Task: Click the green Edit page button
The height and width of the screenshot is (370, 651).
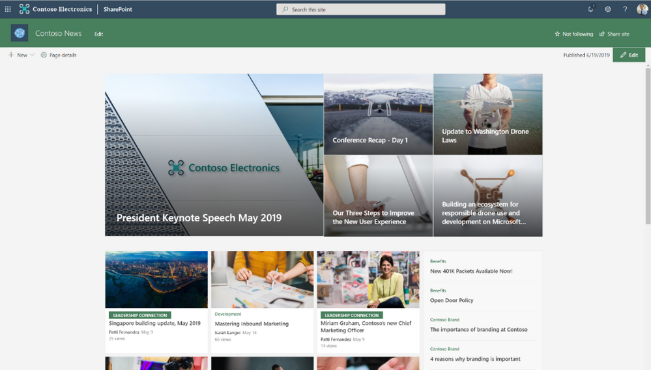Action: point(629,55)
